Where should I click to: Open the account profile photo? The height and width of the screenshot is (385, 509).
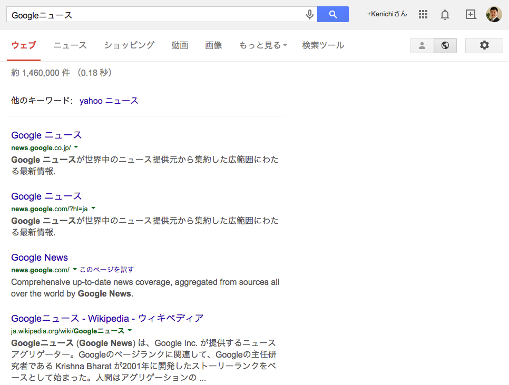point(494,14)
